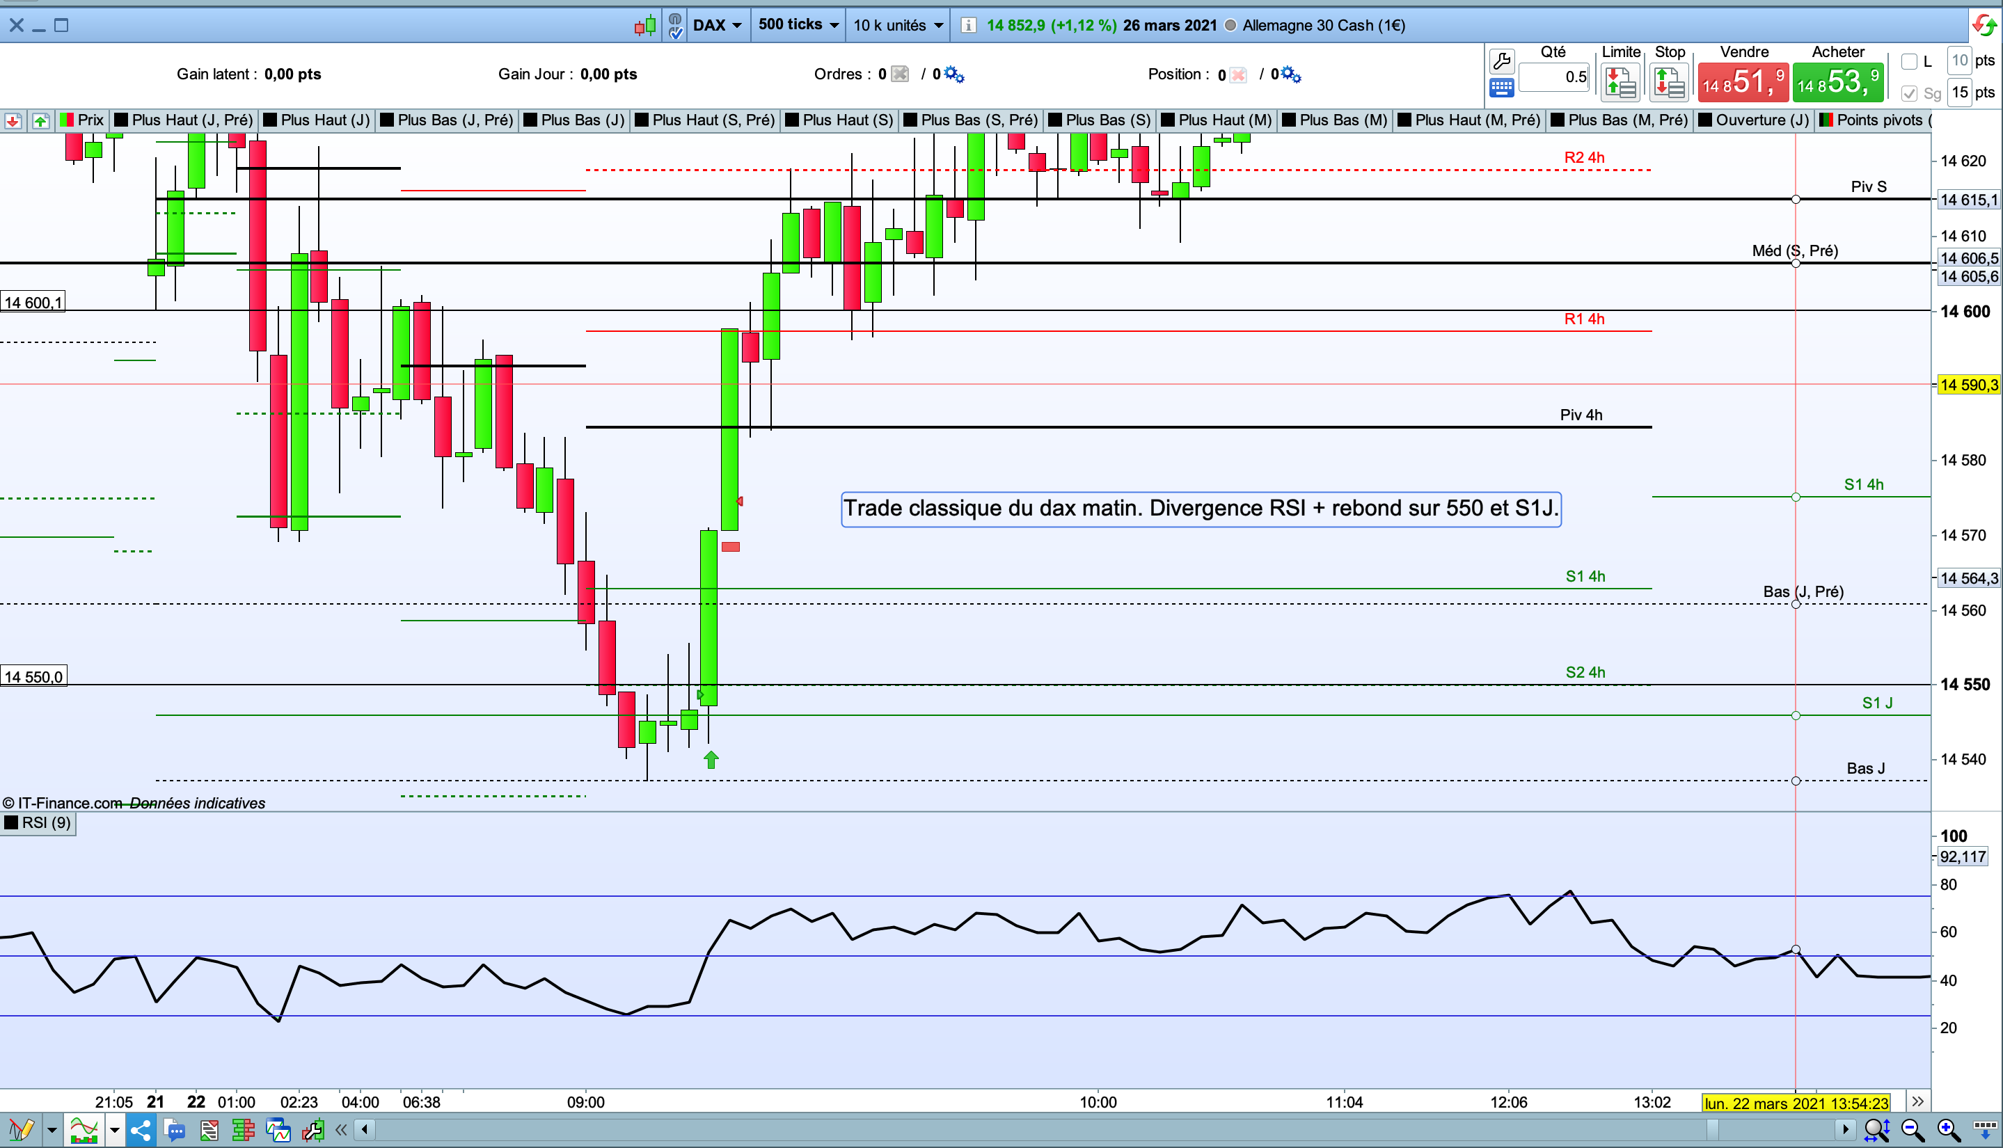
Task: Expand the 500 ticks timeframe dropdown
Action: pos(798,25)
